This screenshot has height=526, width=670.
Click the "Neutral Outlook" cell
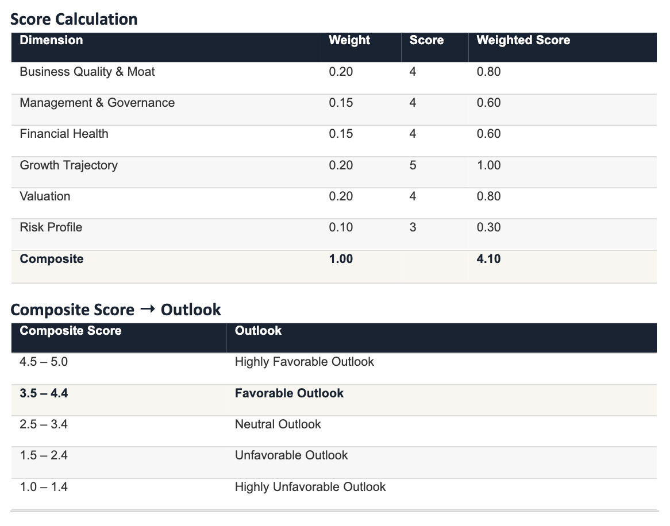[278, 424]
